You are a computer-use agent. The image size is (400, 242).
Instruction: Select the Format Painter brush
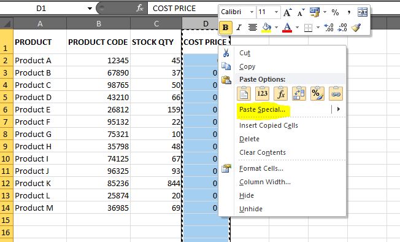click(356, 27)
